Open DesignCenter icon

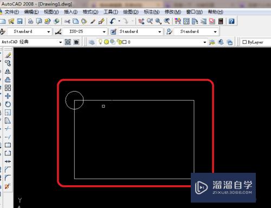pyautogui.click(x=186, y=21)
